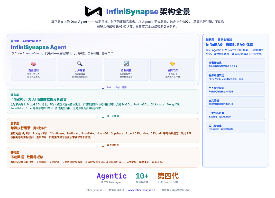Click footer text InfiniSynapse — 让数据直接说话

(105, 190)
